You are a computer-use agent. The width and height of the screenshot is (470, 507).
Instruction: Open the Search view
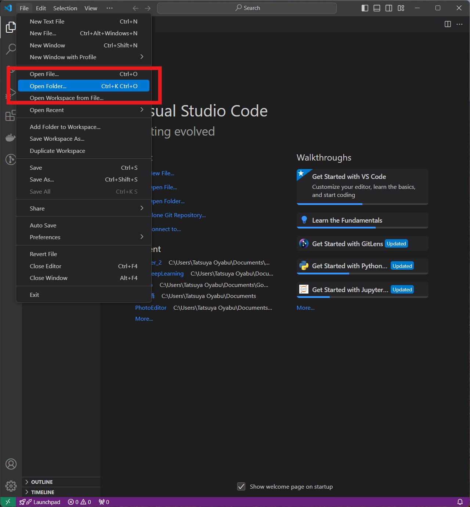[11, 49]
